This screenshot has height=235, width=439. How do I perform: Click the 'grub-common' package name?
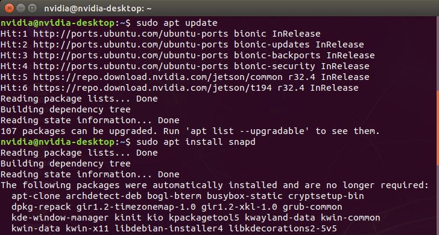312,207
